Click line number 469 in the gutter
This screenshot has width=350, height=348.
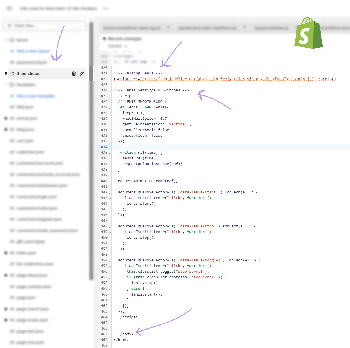104,345
